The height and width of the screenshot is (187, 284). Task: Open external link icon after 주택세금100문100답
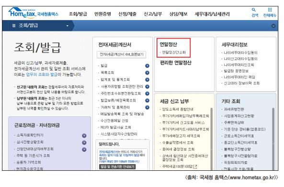pos(195,166)
